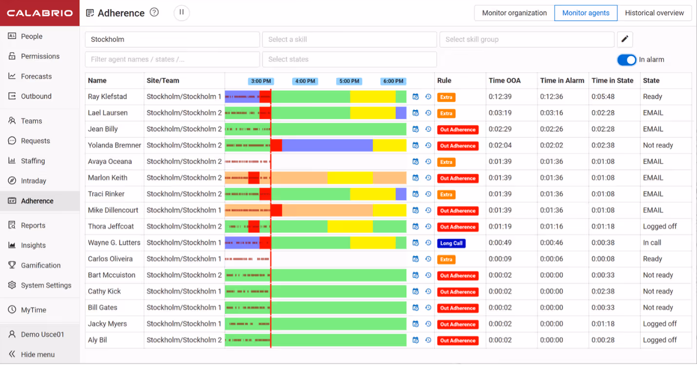The height and width of the screenshot is (366, 697).
Task: Click yellow schedule block in Ray Klefstad row
Action: 372,96
